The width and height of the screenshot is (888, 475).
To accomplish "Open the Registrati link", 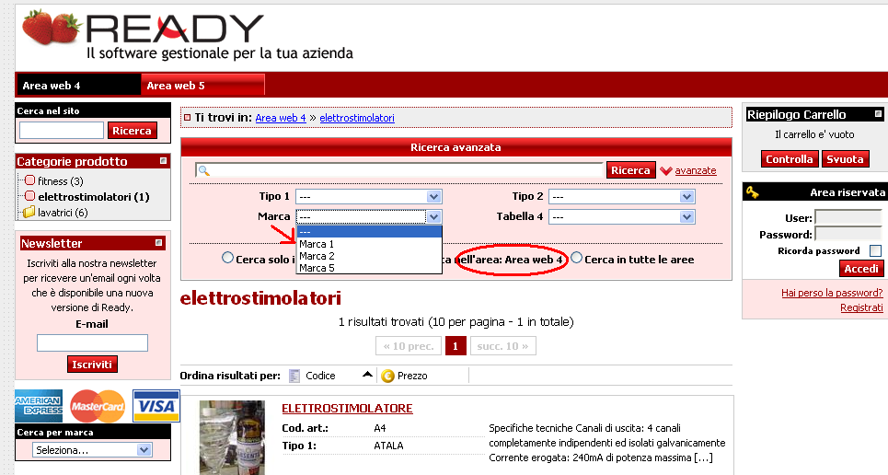I will point(861,307).
